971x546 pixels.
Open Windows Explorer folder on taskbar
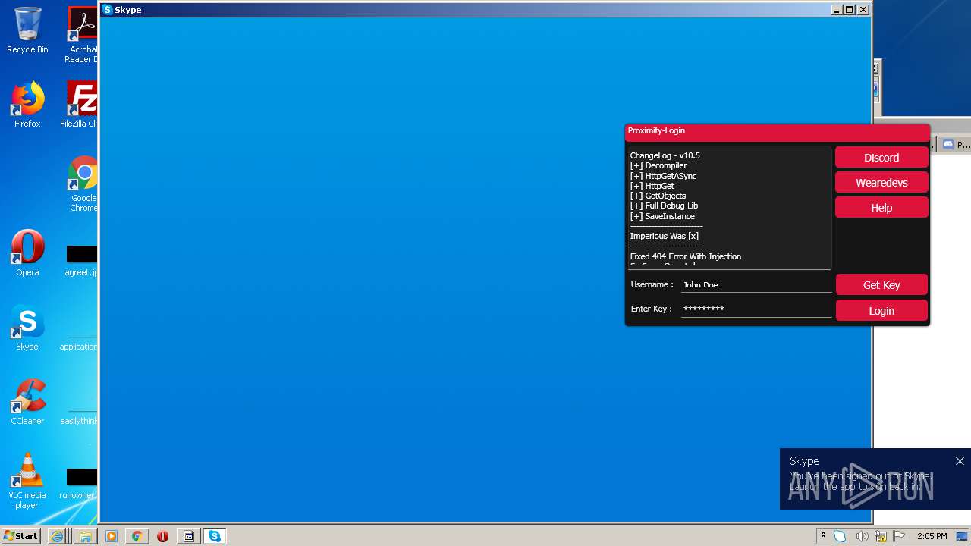(x=85, y=536)
